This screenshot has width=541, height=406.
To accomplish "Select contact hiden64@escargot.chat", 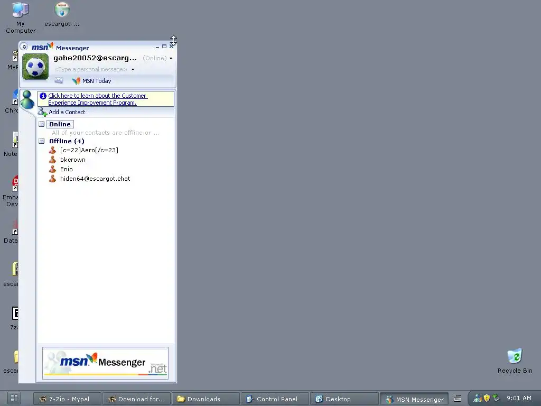I will tap(95, 179).
